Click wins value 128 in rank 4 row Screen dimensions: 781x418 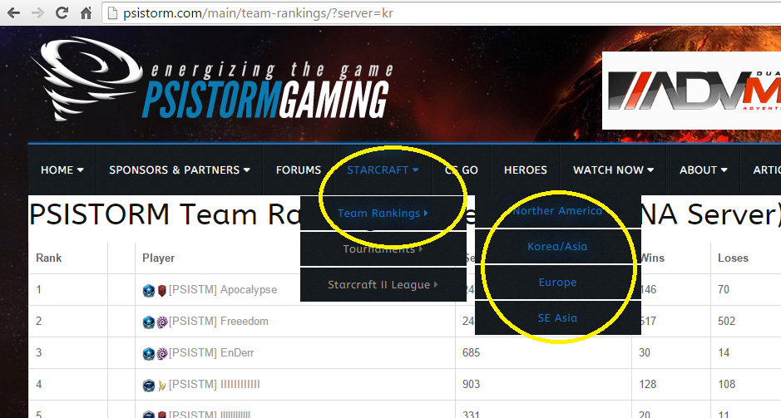pos(648,384)
